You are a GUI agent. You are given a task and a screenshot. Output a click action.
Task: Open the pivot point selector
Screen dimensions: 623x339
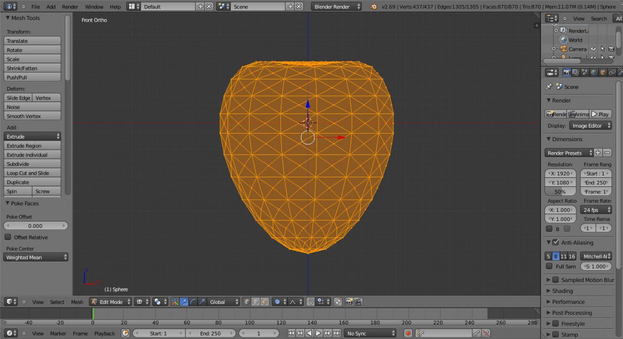point(160,302)
